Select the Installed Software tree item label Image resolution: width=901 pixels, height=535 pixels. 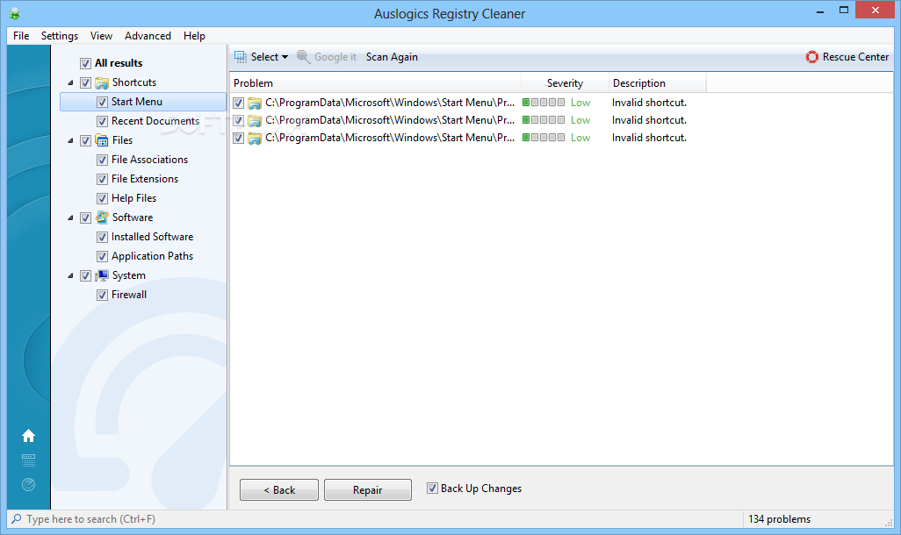[152, 237]
